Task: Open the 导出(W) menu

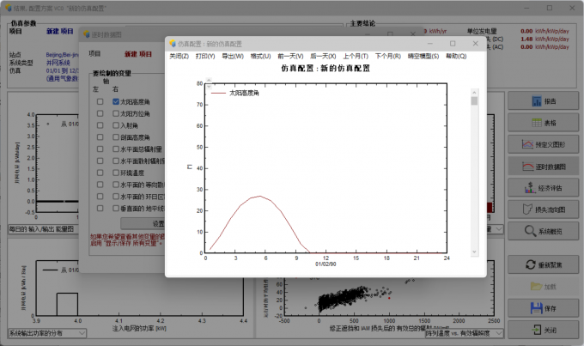Action: [233, 57]
